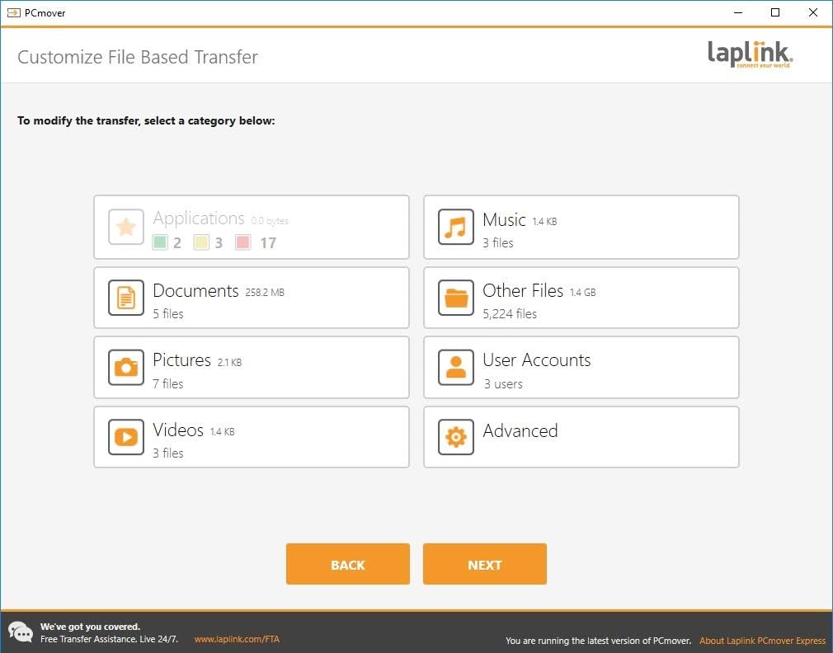Click the Videos play icon
The height and width of the screenshot is (653, 833).
coord(126,437)
